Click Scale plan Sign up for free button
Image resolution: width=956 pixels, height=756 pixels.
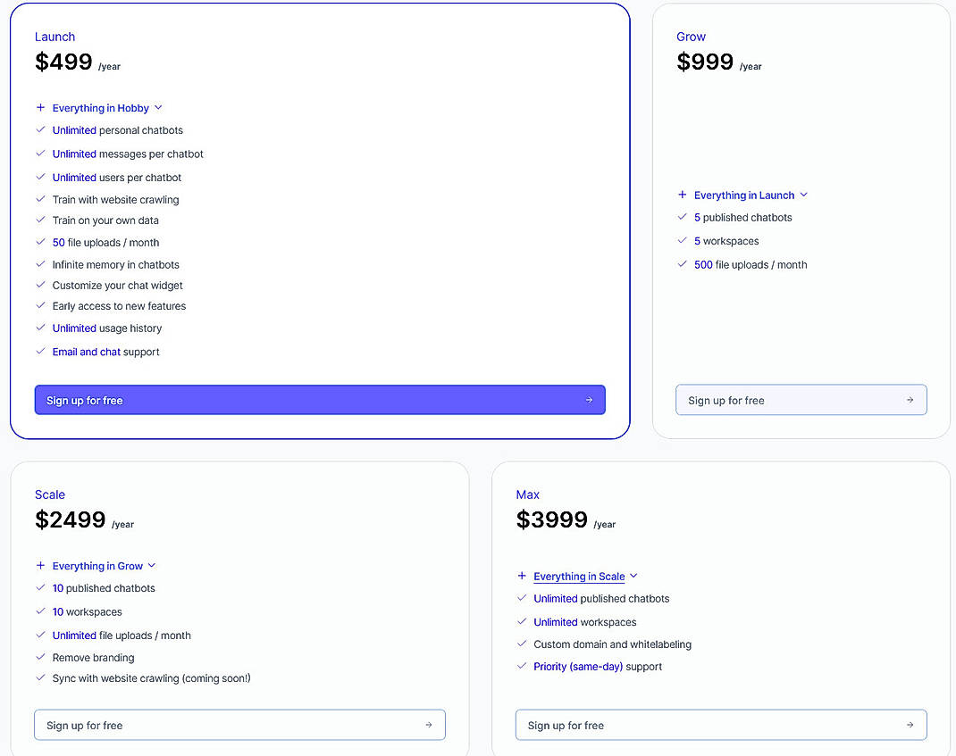pyautogui.click(x=239, y=725)
